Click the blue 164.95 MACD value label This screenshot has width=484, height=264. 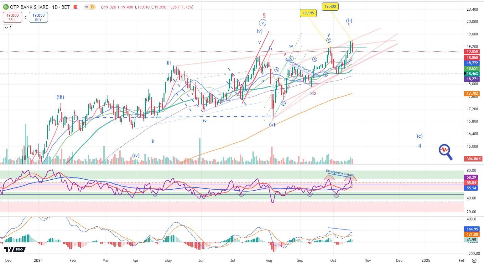click(472, 229)
